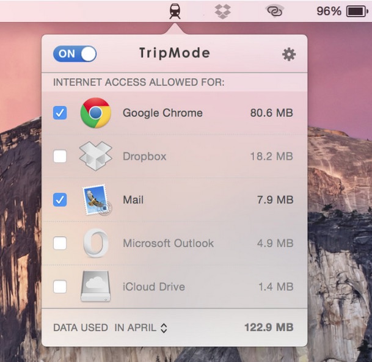Image resolution: width=372 pixels, height=362 pixels.
Task: Open the 'IN APRIL' period dropdown
Action: (x=141, y=328)
